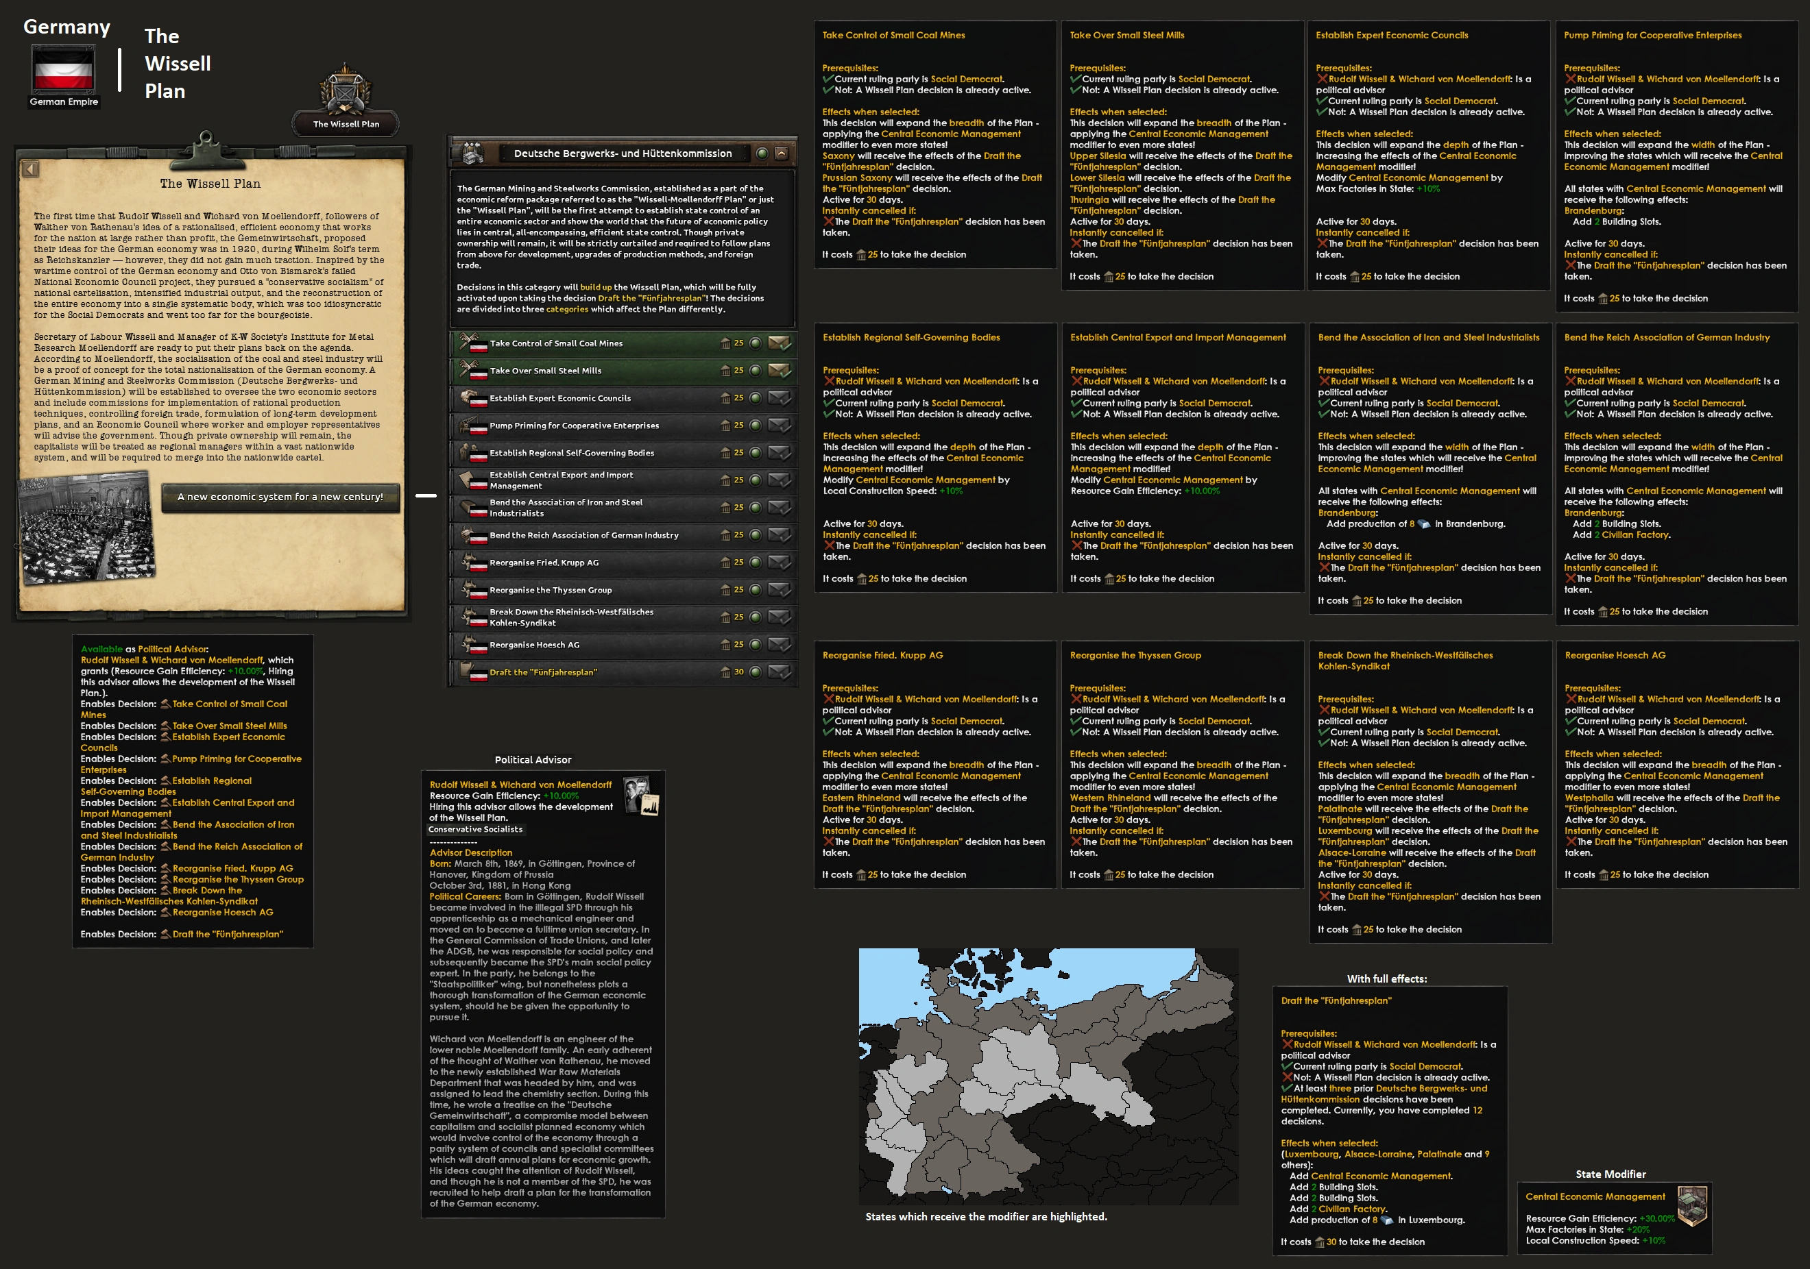1810x1269 pixels.
Task: Toggle green light beside Reorganise Thyssen Group
Action: tap(756, 589)
